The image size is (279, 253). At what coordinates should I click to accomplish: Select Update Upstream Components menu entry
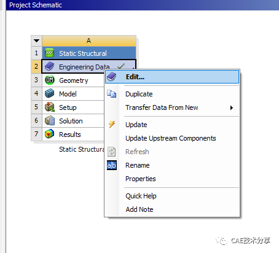(172, 138)
